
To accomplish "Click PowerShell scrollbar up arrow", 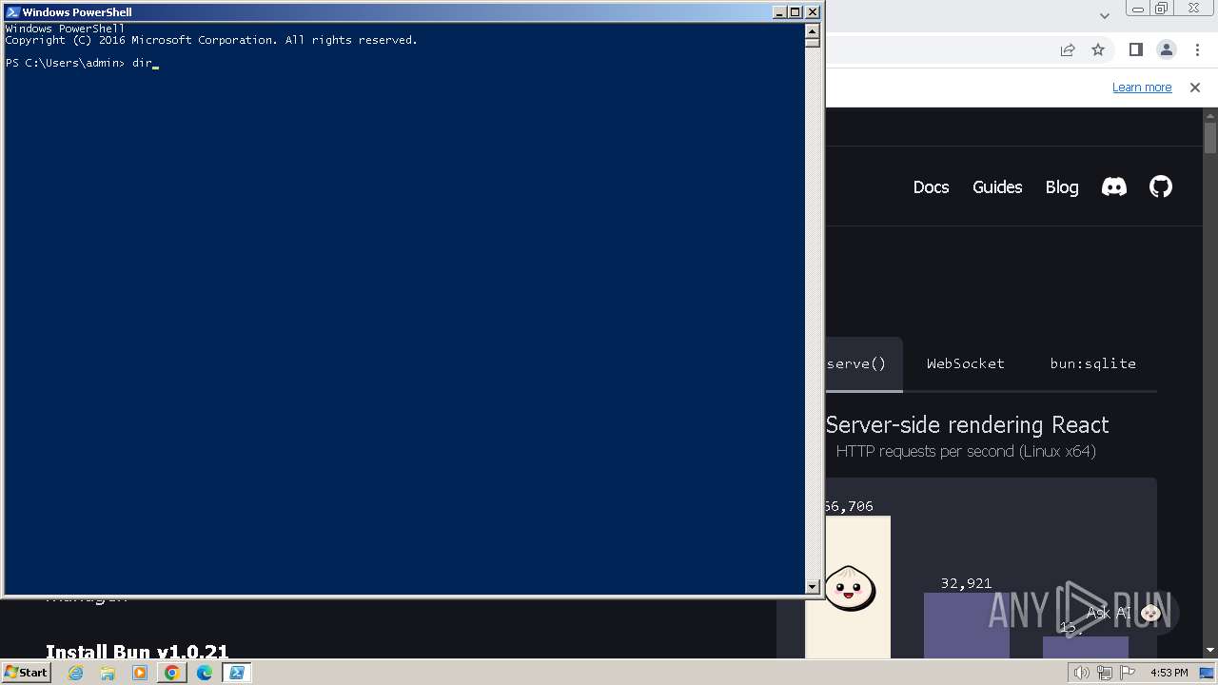I will 813,29.
